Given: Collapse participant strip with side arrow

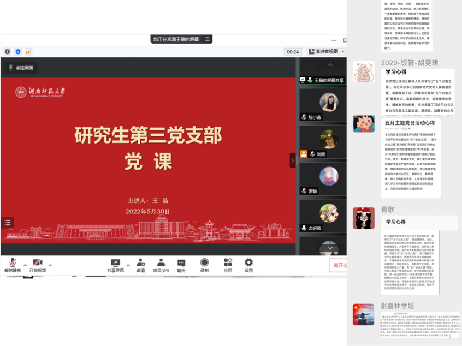Looking at the screenshot, I should [x=293, y=160].
